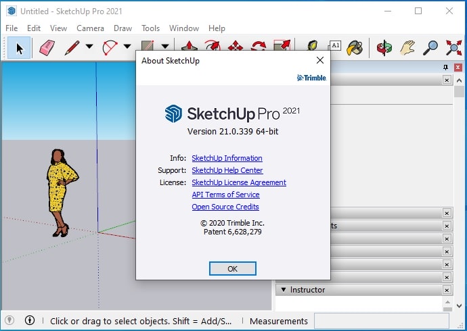Click the "Version 21.0.339 64-bit" text
This screenshot has height=331, width=467.
pos(233,131)
